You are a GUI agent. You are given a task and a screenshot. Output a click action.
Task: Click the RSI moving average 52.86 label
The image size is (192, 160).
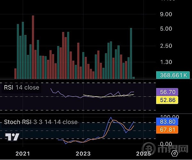pos(167,100)
